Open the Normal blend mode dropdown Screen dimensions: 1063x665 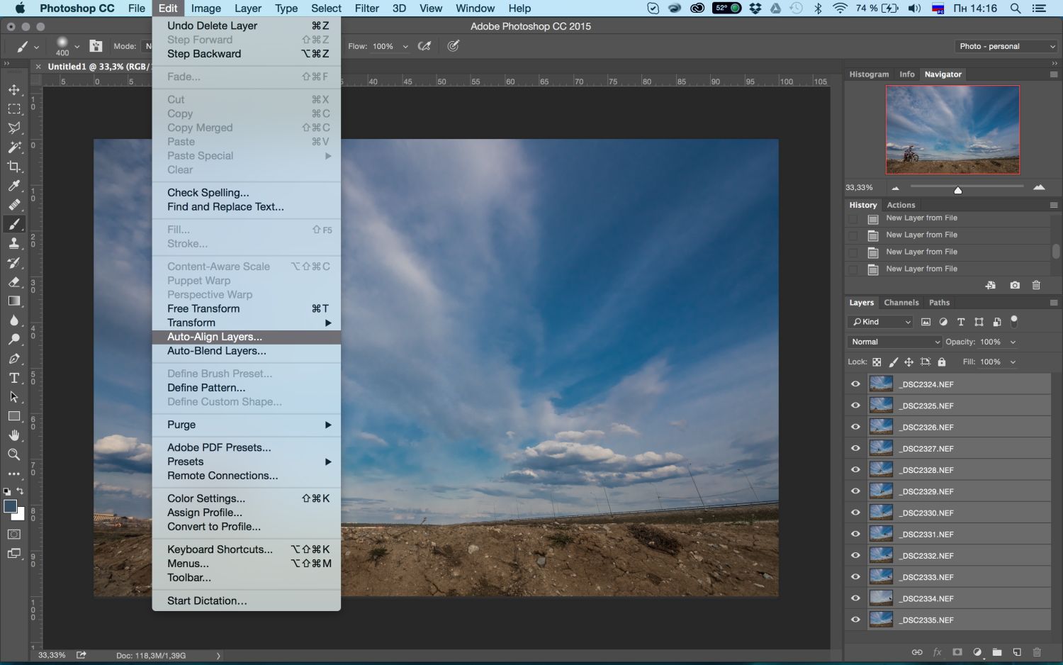[x=894, y=342]
